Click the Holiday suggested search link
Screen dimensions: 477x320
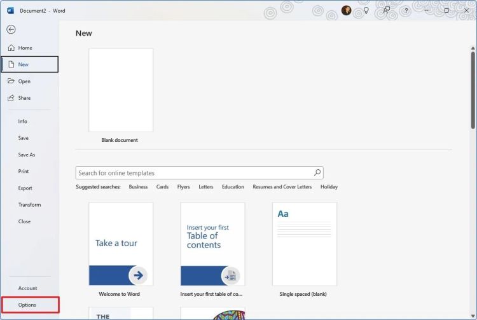pos(329,187)
